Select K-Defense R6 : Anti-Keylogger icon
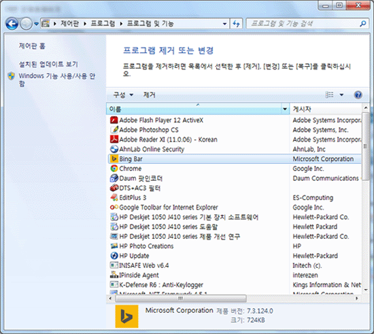 (114, 284)
